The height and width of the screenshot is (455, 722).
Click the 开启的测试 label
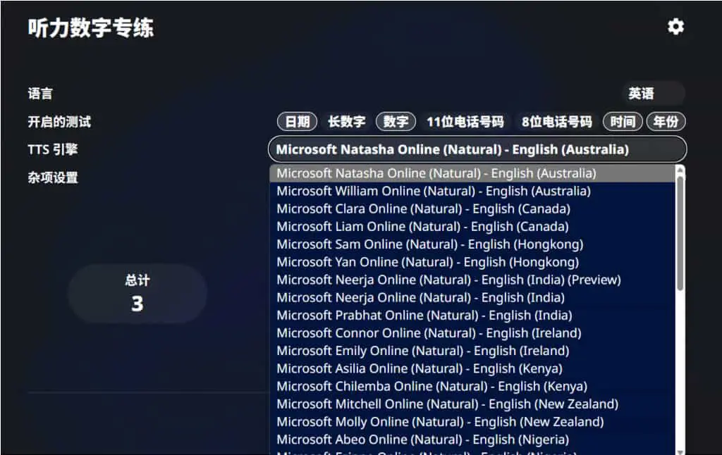[59, 121]
